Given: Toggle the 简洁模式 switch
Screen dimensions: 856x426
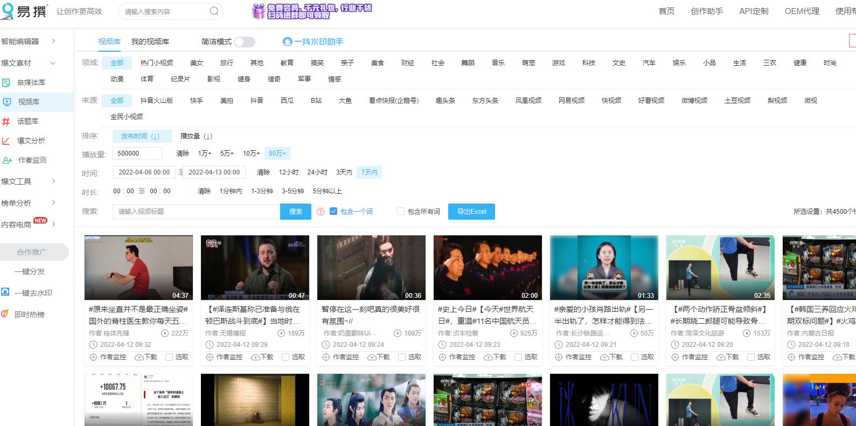Looking at the screenshot, I should coord(244,42).
